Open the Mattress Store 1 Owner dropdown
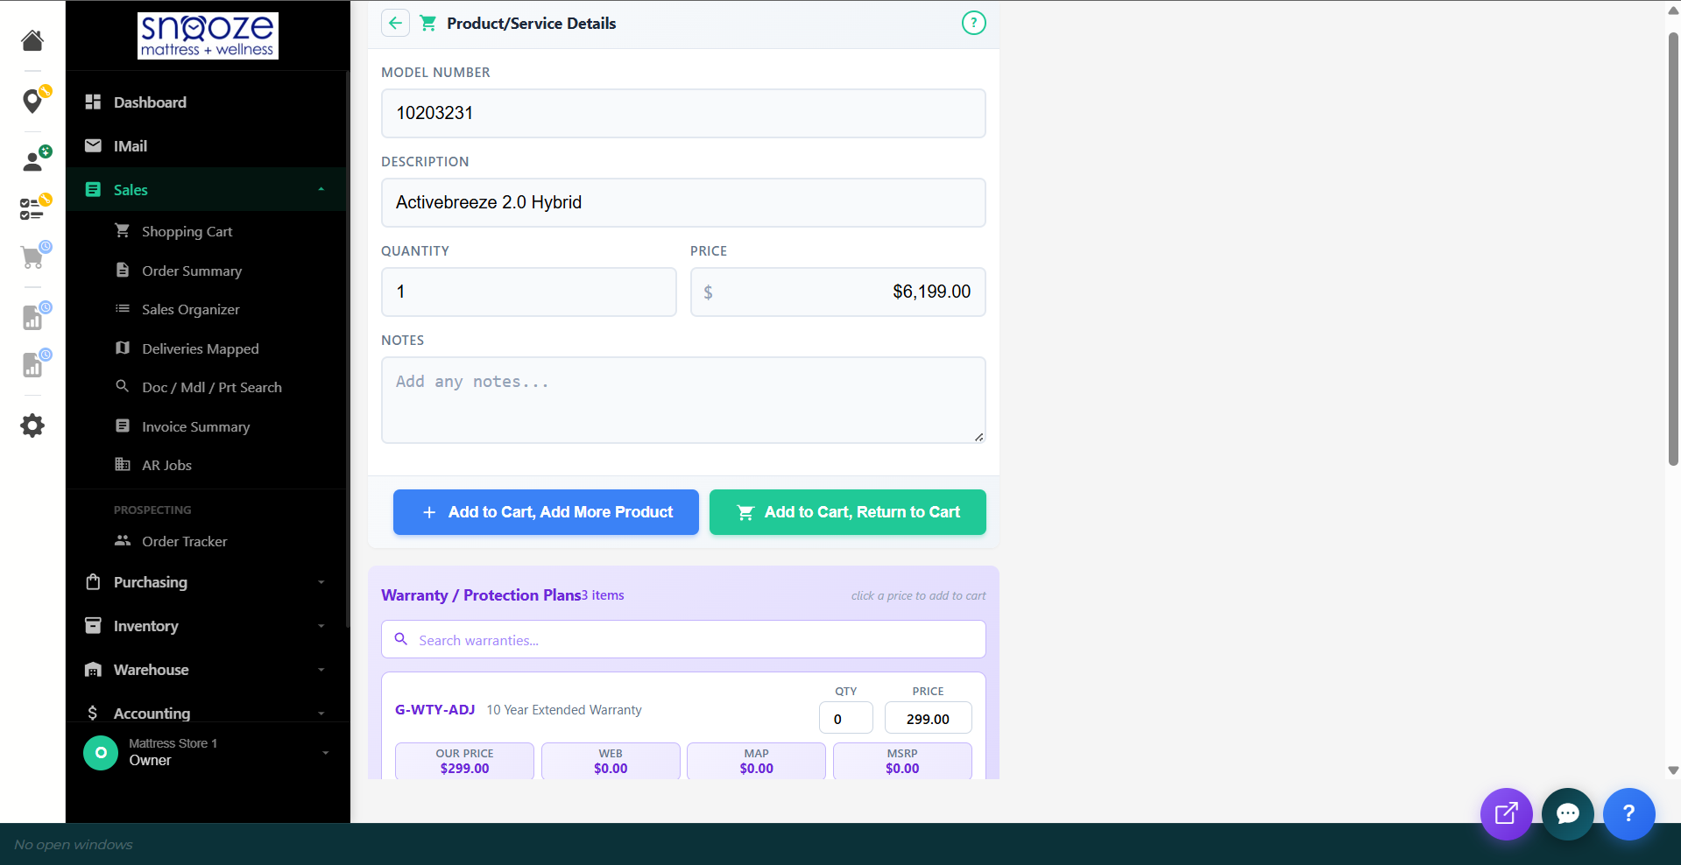 [208, 753]
